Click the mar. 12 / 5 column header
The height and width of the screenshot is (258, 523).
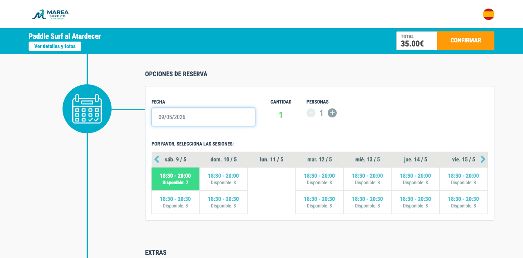[320, 159]
